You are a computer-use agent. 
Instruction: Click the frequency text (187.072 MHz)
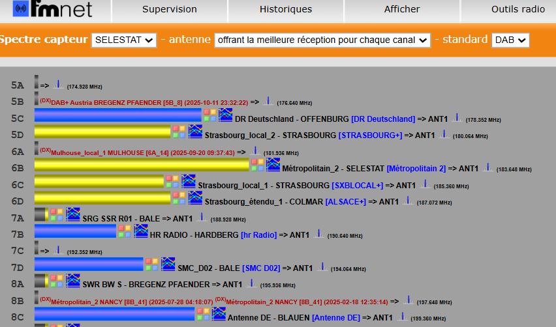click(435, 203)
